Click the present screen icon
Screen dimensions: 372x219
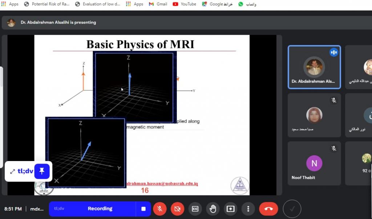[x=231, y=209]
